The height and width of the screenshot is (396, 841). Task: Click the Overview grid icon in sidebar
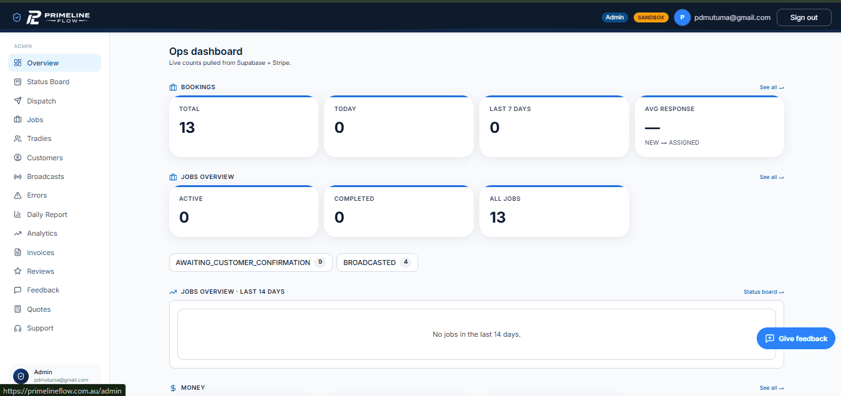17,63
